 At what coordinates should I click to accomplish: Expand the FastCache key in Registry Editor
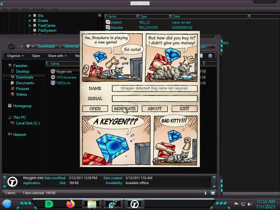pos(30,25)
